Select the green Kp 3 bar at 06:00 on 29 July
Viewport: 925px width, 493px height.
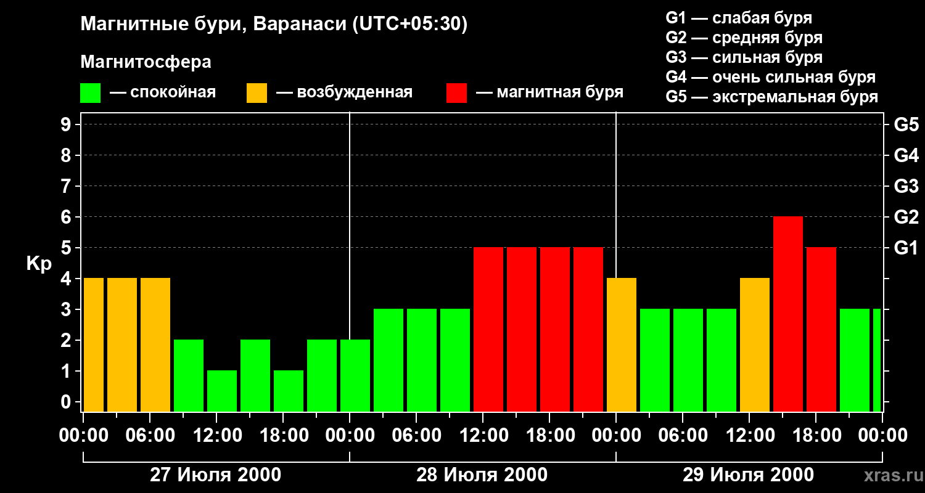coord(688,360)
